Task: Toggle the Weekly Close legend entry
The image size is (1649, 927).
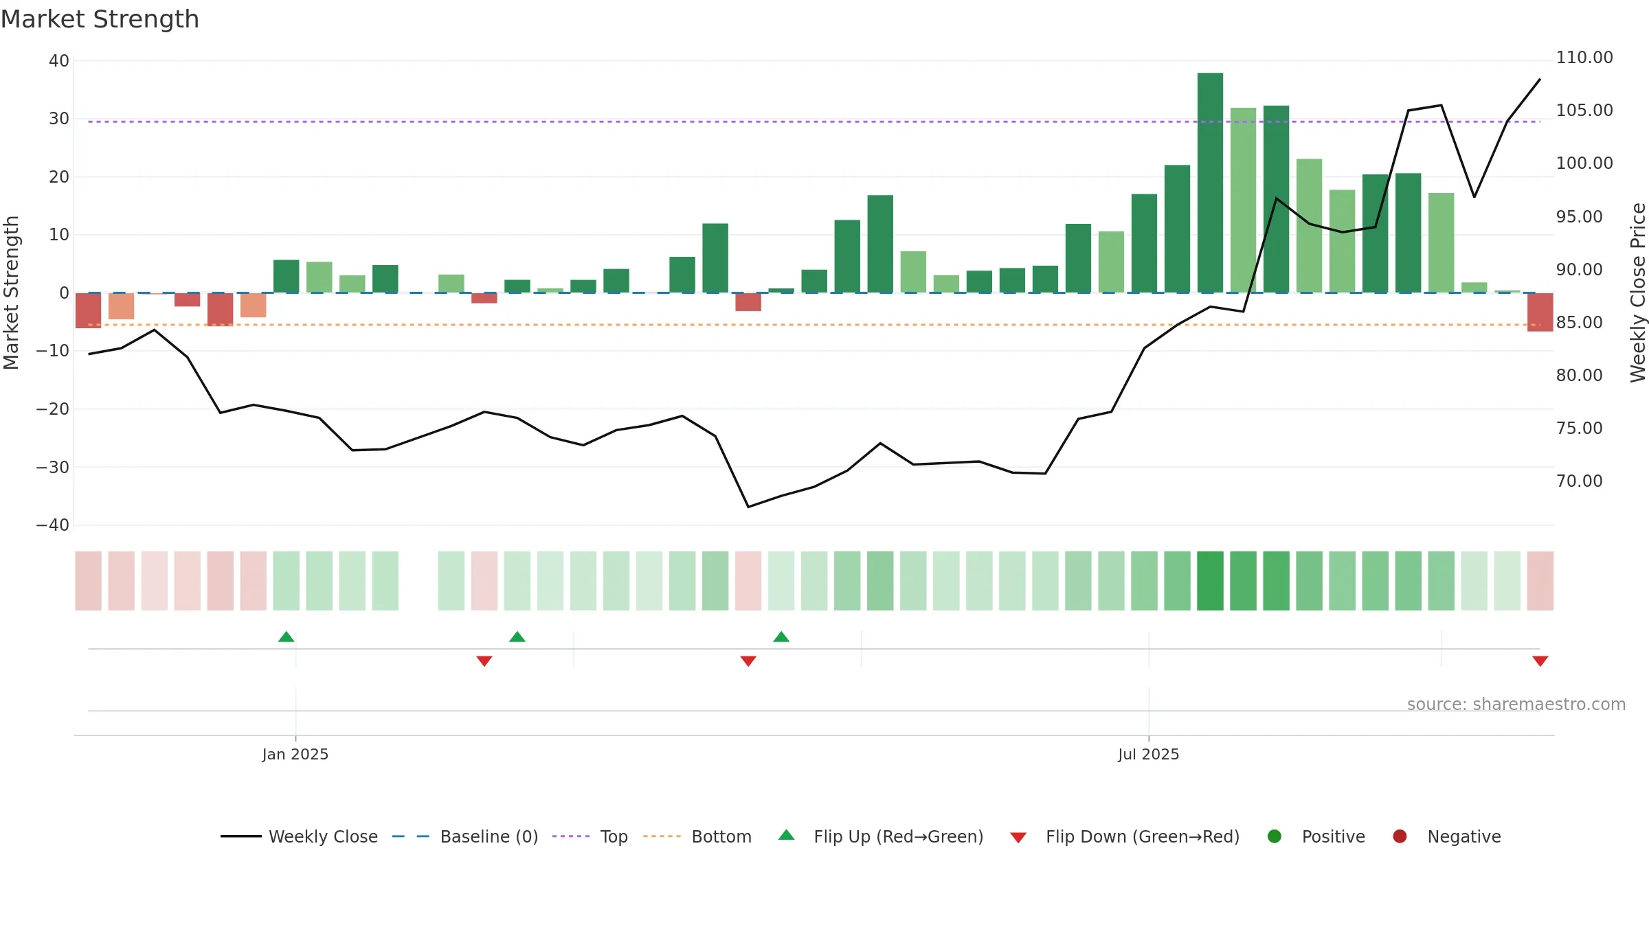Action: click(x=300, y=836)
